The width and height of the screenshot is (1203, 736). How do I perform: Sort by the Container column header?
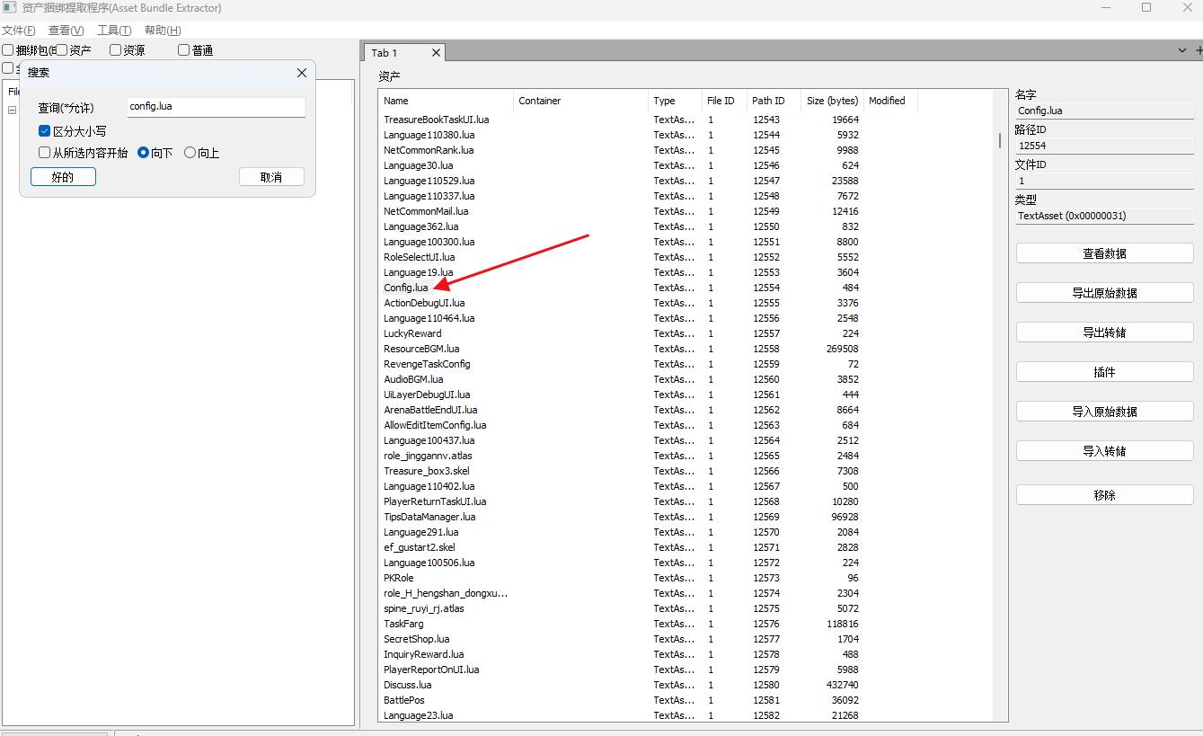click(x=580, y=101)
